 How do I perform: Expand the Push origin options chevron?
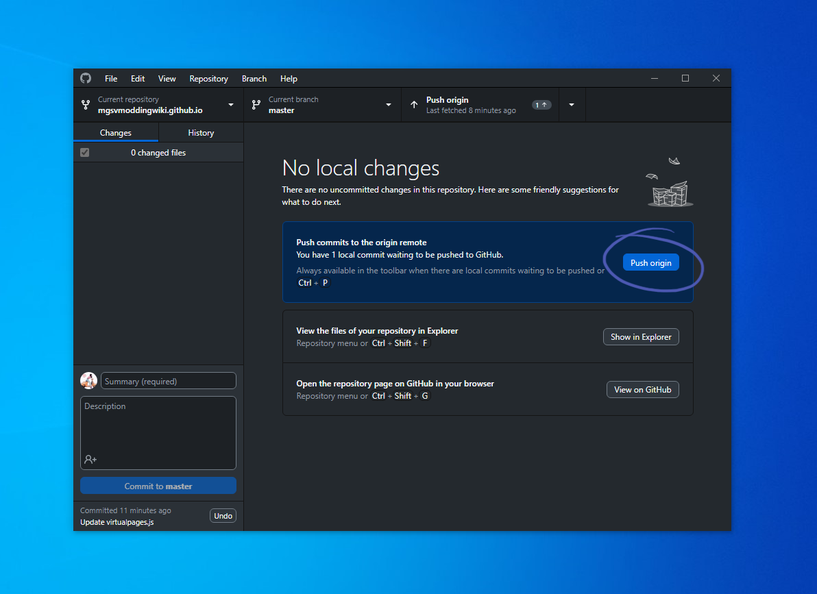tap(572, 104)
